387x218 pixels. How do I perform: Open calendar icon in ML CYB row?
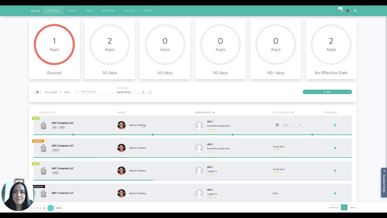click(277, 125)
